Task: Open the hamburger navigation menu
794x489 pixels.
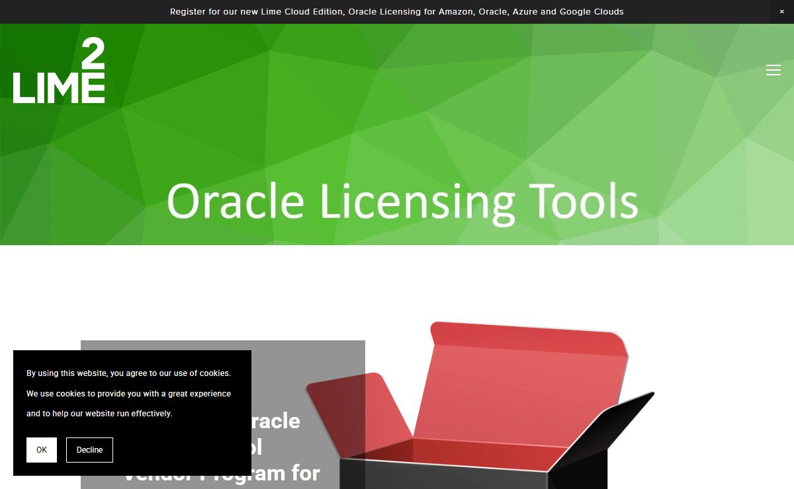Action: coord(773,70)
